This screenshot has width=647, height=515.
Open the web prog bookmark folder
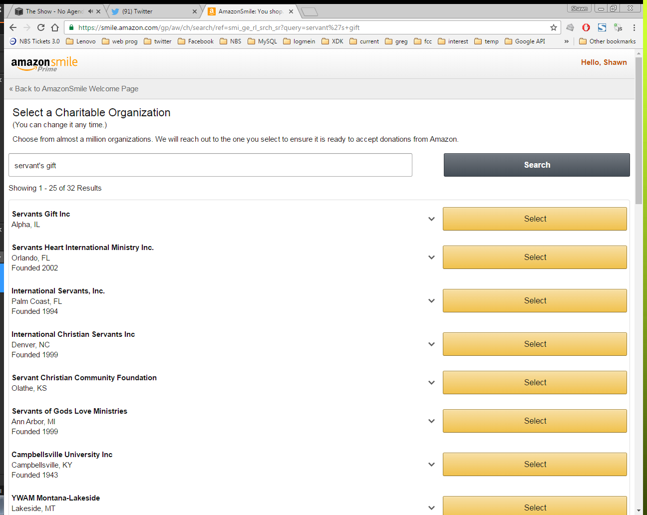(120, 41)
